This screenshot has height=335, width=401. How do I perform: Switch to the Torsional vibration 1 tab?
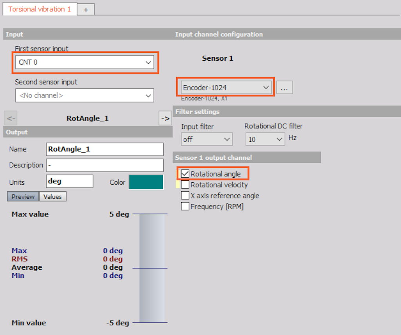tap(40, 9)
